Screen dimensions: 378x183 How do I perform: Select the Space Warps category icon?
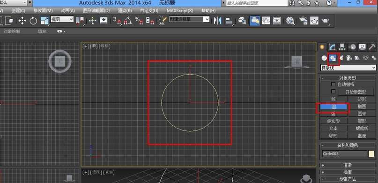click(366, 58)
